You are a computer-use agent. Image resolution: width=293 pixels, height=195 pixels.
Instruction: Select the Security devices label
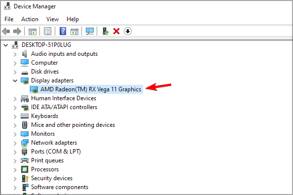point(52,178)
